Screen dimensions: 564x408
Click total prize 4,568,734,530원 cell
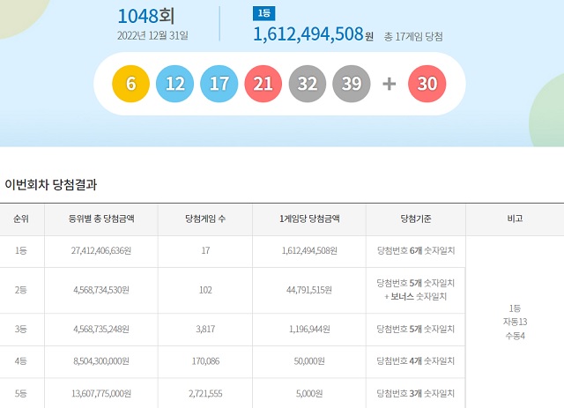[x=101, y=290]
